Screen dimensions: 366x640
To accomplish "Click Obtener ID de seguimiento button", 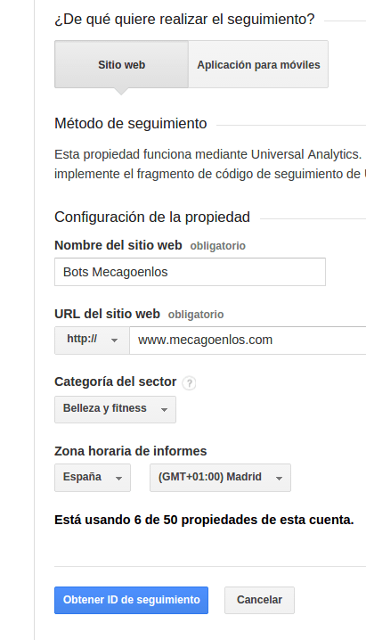I will click(x=131, y=600).
